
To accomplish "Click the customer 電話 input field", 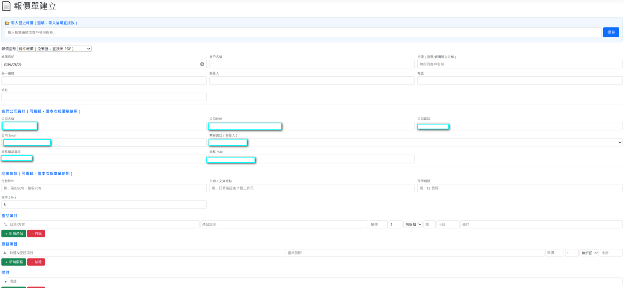I will point(519,81).
